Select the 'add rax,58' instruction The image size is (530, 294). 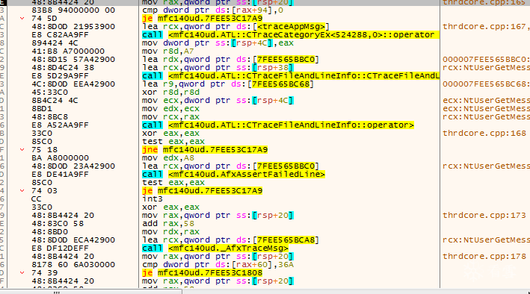pyautogui.click(x=168, y=223)
